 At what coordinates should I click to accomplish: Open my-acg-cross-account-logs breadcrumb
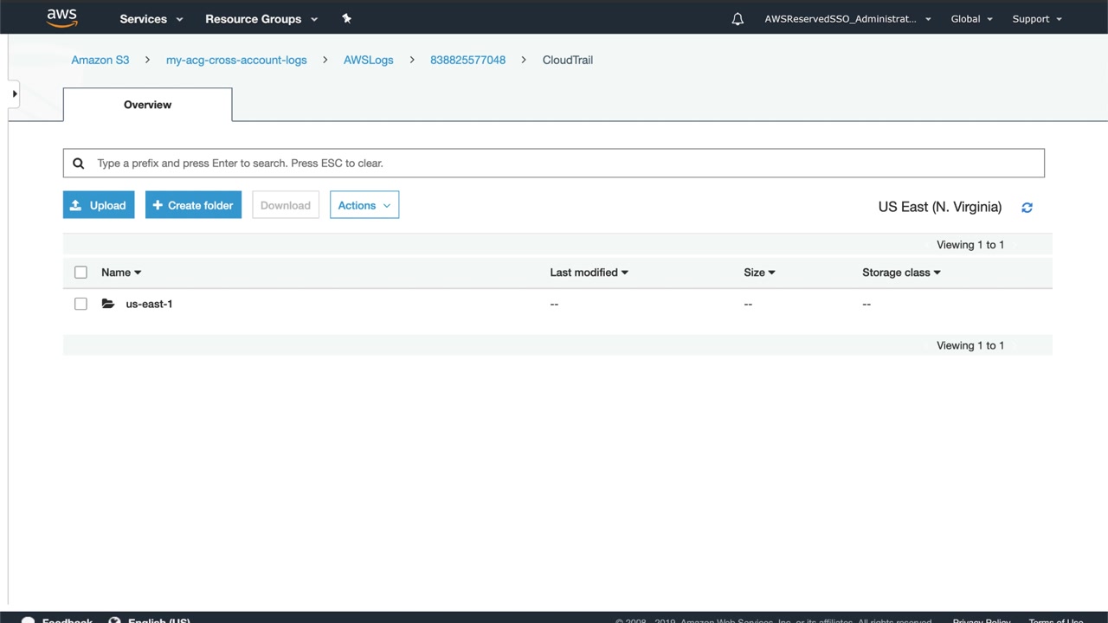click(x=236, y=60)
